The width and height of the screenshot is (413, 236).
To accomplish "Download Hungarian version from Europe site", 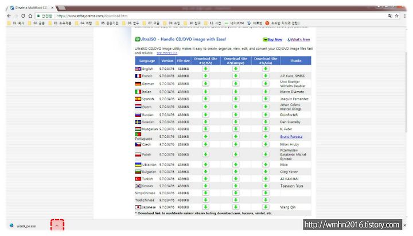I will (x=236, y=129).
